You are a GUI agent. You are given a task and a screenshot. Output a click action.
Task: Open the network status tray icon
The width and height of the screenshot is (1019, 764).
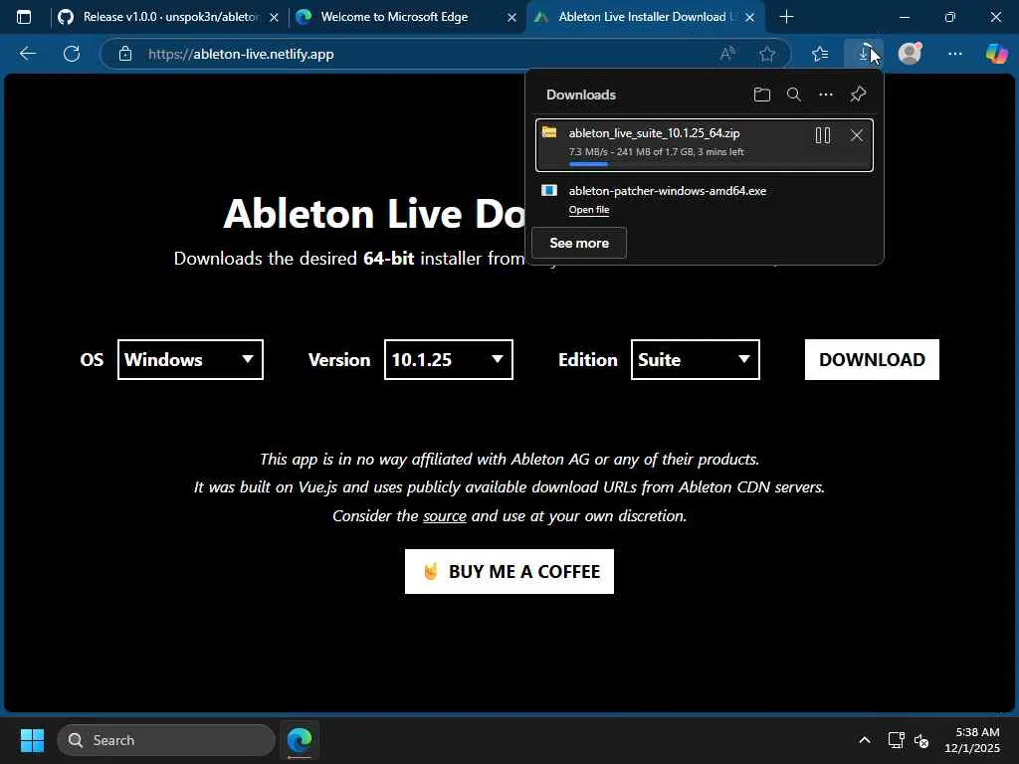coord(897,740)
